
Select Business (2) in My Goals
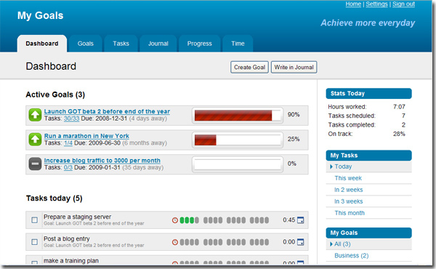[352, 256]
